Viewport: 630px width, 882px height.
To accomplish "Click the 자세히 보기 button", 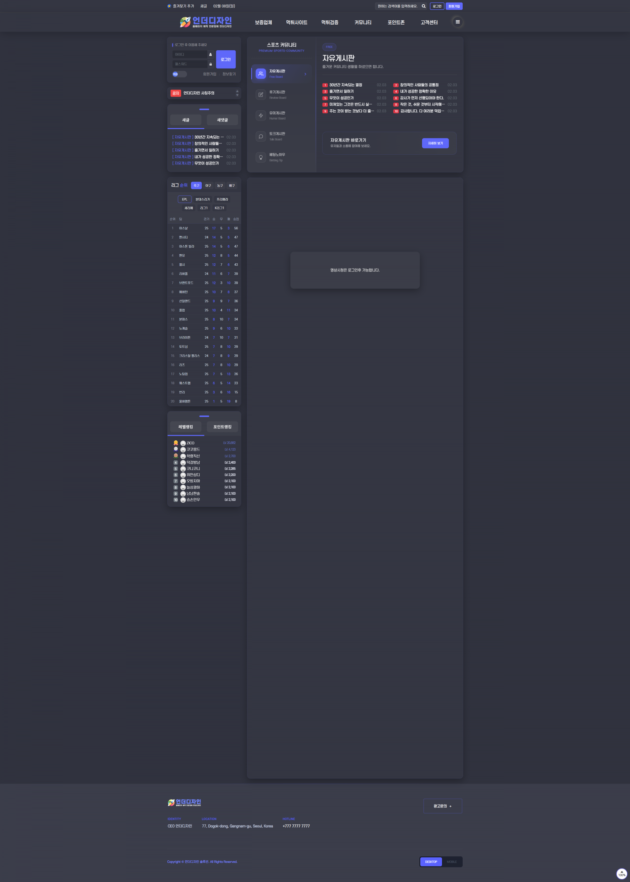I will pos(435,143).
